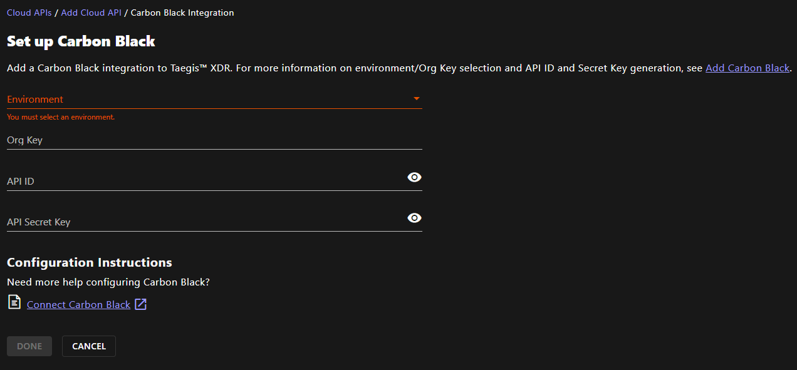797x370 pixels.
Task: Click the Configuration Instructions heading
Action: (89, 262)
